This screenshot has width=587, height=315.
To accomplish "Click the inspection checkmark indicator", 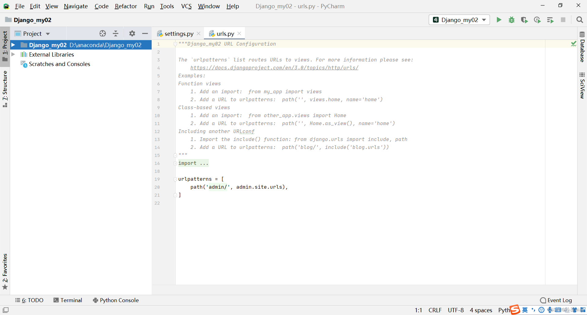I will [574, 44].
